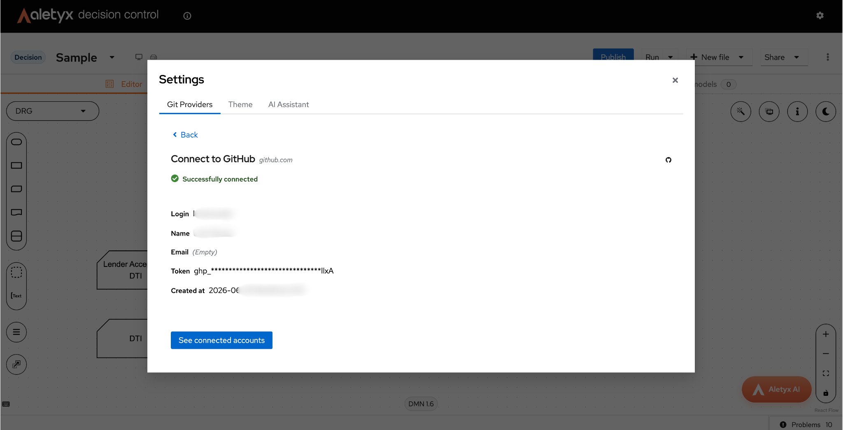Screen dimensions: 843x430
Task: Click the Email (Empty) value
Action: click(205, 252)
